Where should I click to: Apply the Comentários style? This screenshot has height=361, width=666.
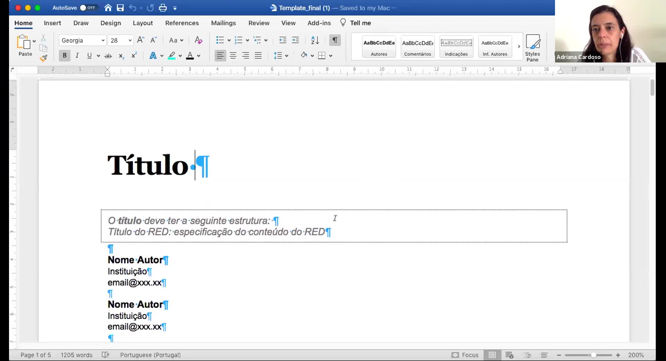[417, 47]
